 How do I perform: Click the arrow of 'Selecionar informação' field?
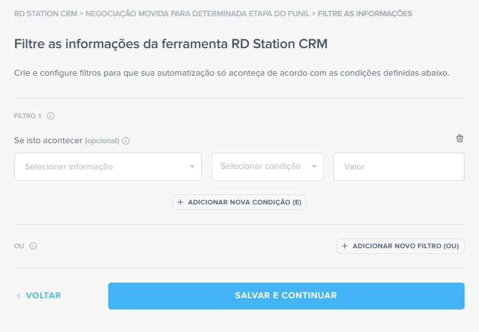coord(192,167)
